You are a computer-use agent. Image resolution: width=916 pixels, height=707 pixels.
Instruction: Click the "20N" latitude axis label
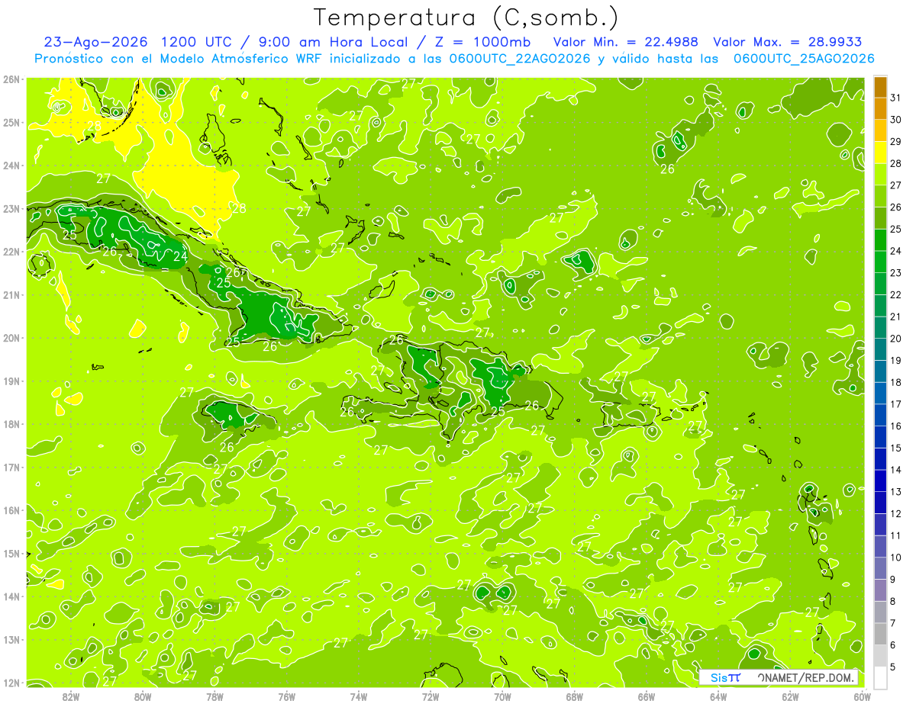click(11, 338)
